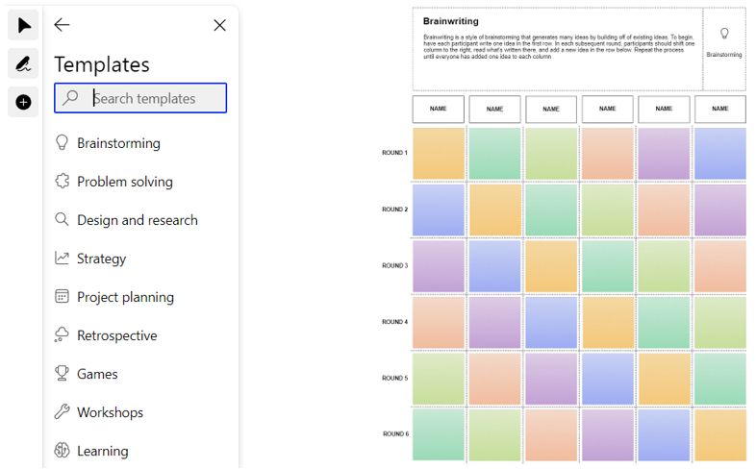Image resolution: width=756 pixels, height=469 pixels.
Task: Select the first NAME box in header row
Action: point(439,109)
